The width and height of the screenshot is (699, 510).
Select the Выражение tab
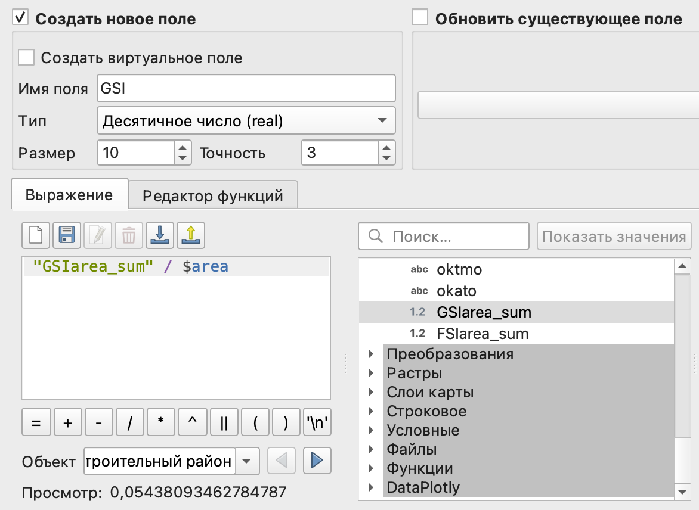point(69,195)
